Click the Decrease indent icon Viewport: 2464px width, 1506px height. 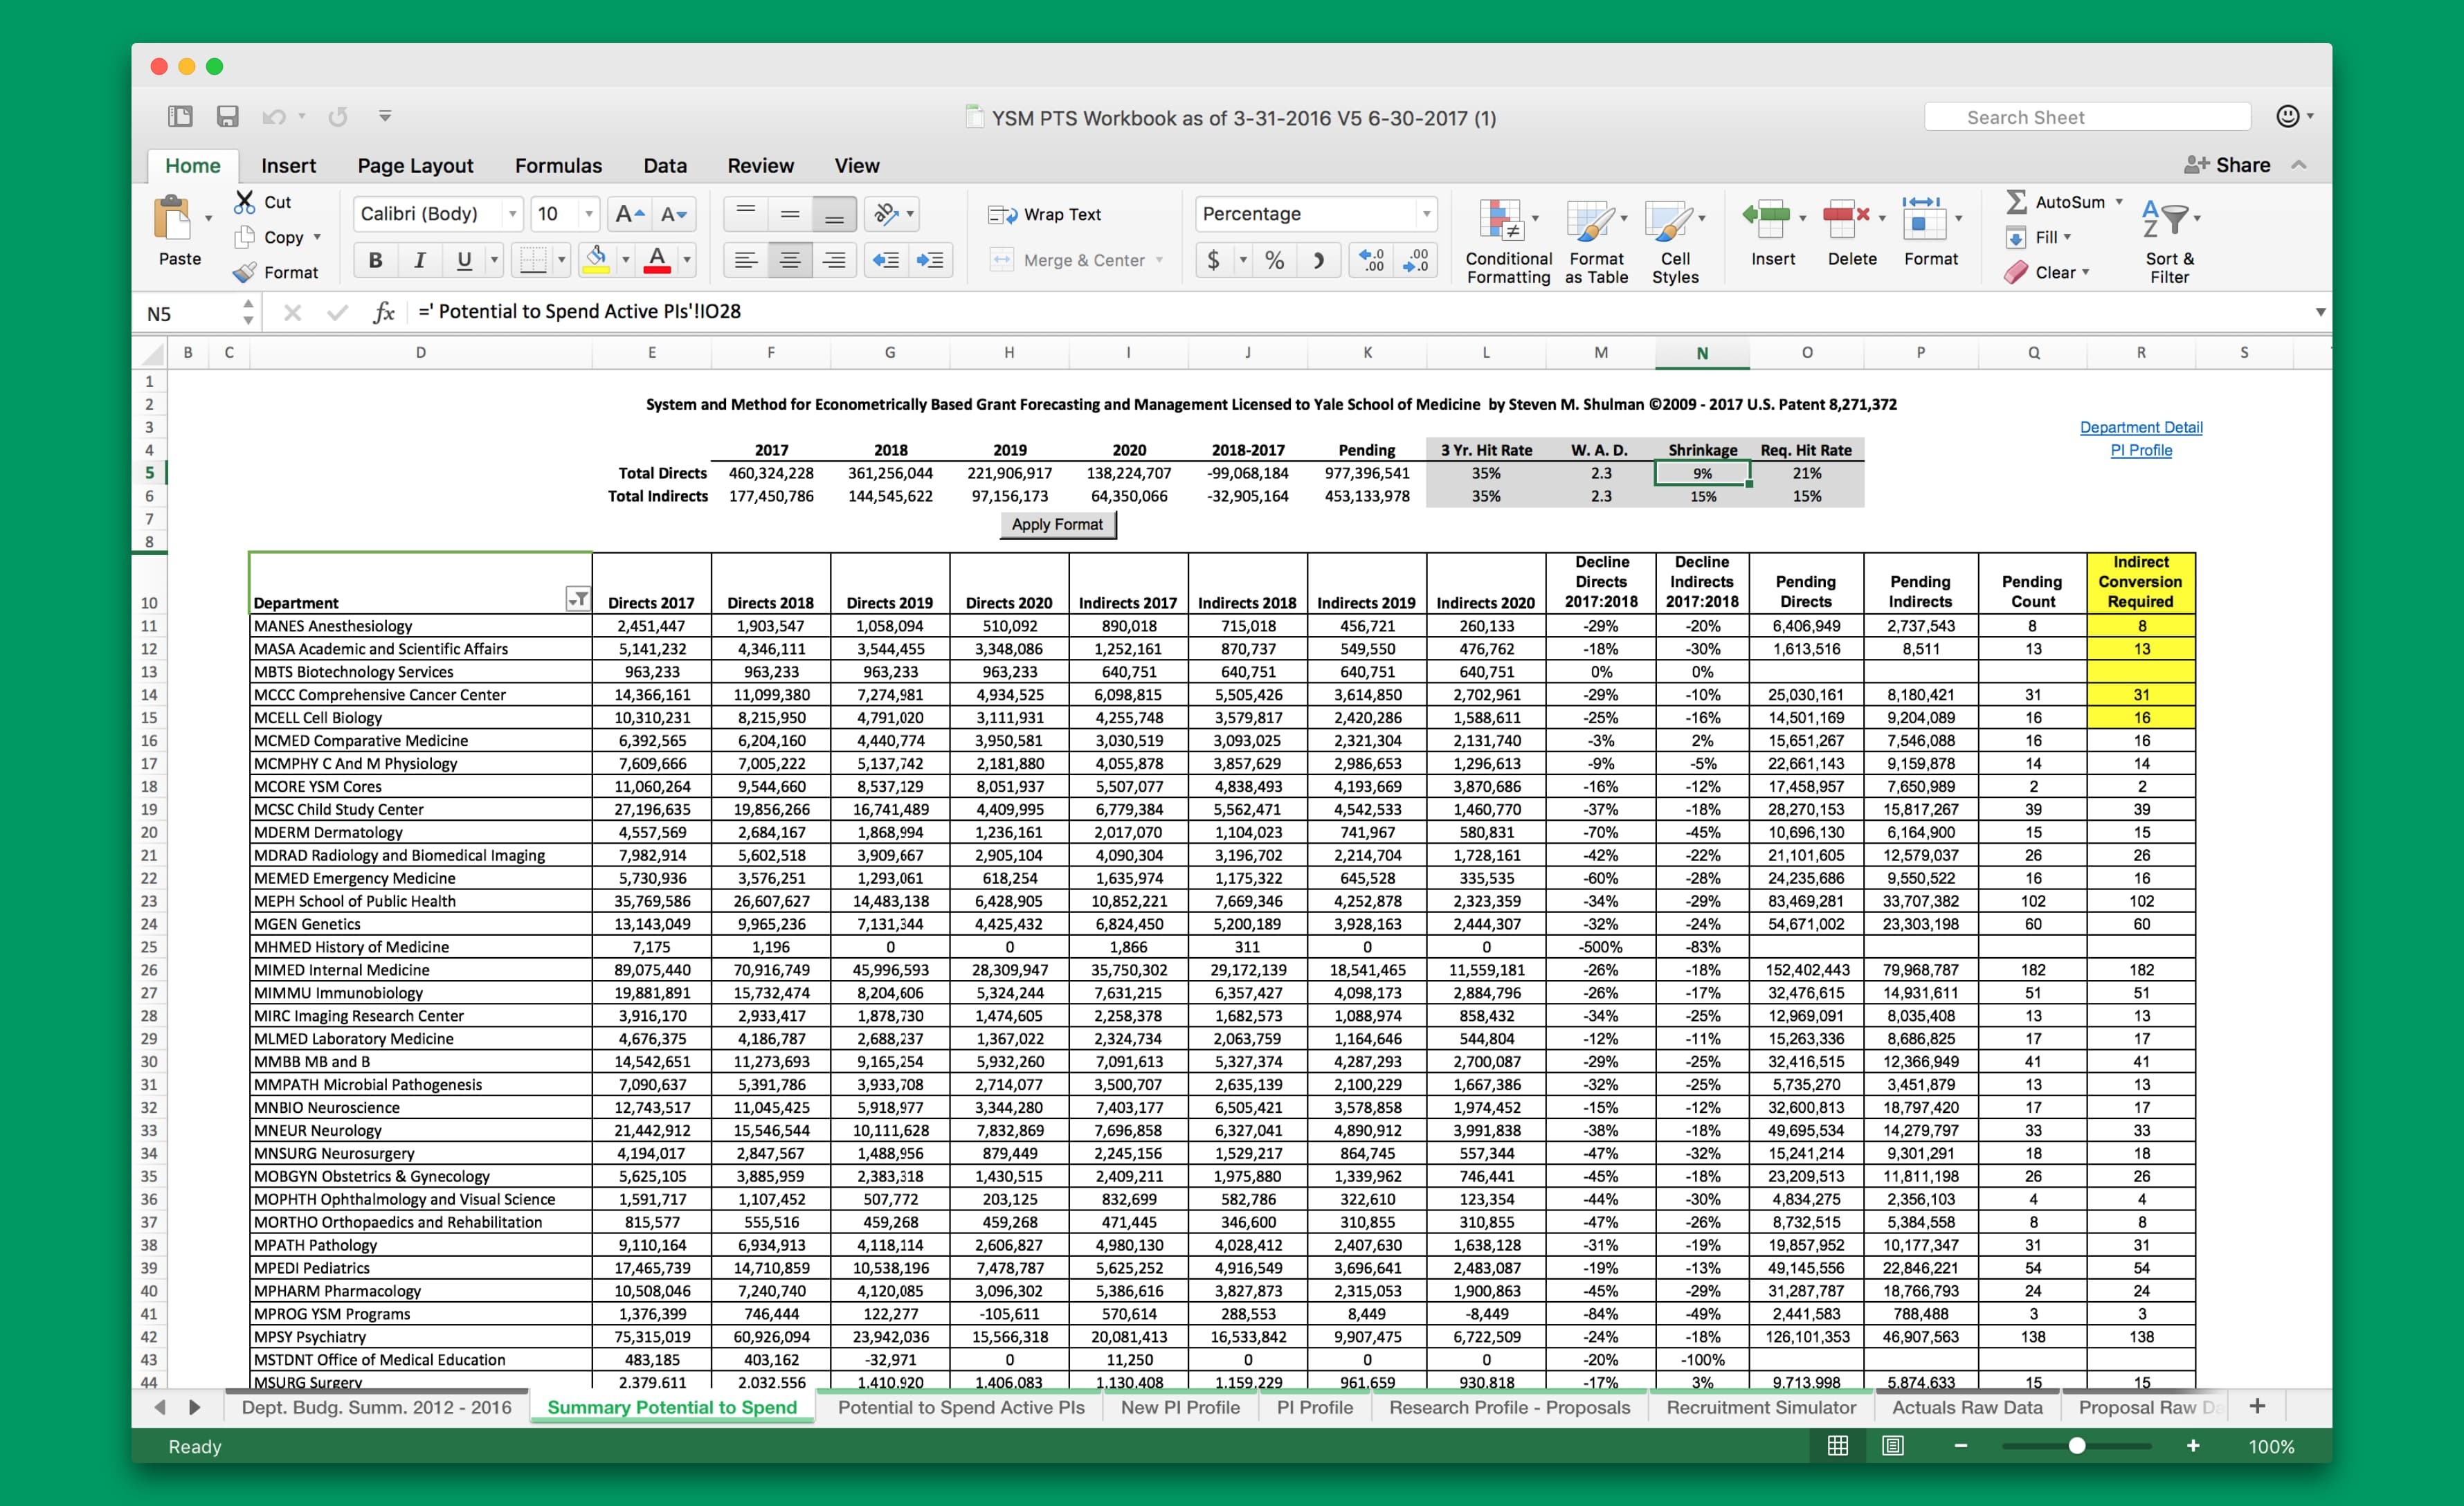886,261
